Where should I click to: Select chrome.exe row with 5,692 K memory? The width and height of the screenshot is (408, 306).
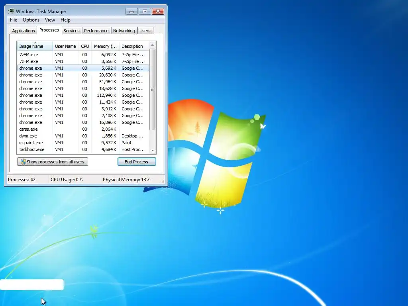point(83,68)
